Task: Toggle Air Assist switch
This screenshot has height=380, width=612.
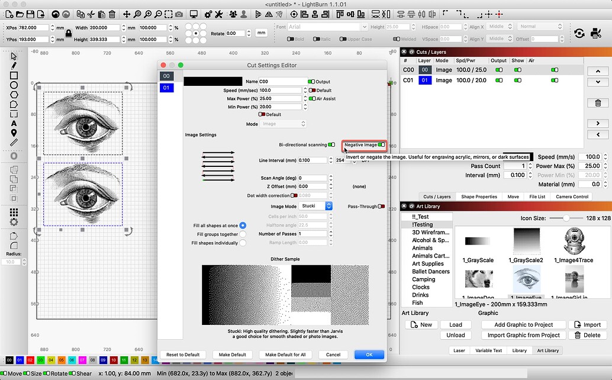Action: (313, 99)
